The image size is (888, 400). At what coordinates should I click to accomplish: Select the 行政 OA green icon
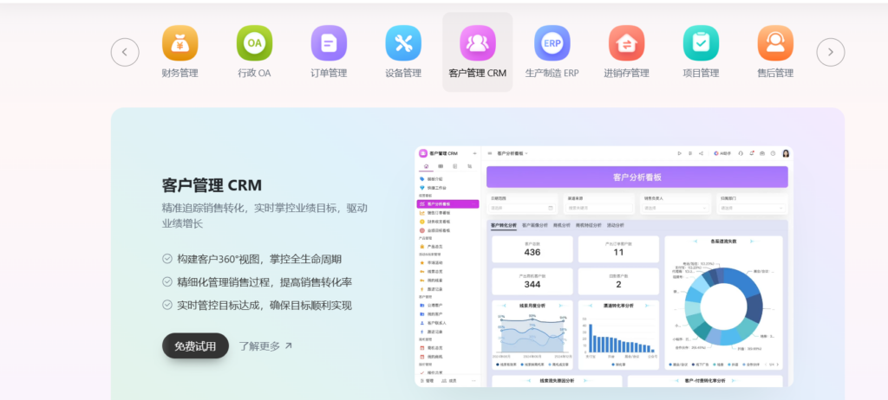pos(254,43)
